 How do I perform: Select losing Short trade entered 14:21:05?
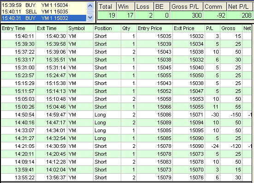126,146
